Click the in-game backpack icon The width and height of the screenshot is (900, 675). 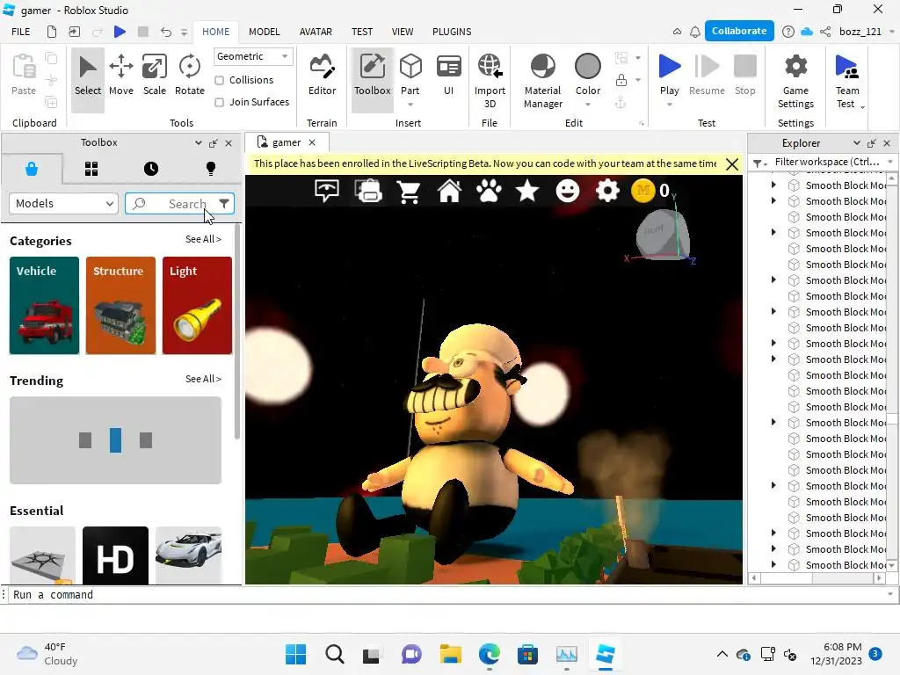tap(369, 191)
